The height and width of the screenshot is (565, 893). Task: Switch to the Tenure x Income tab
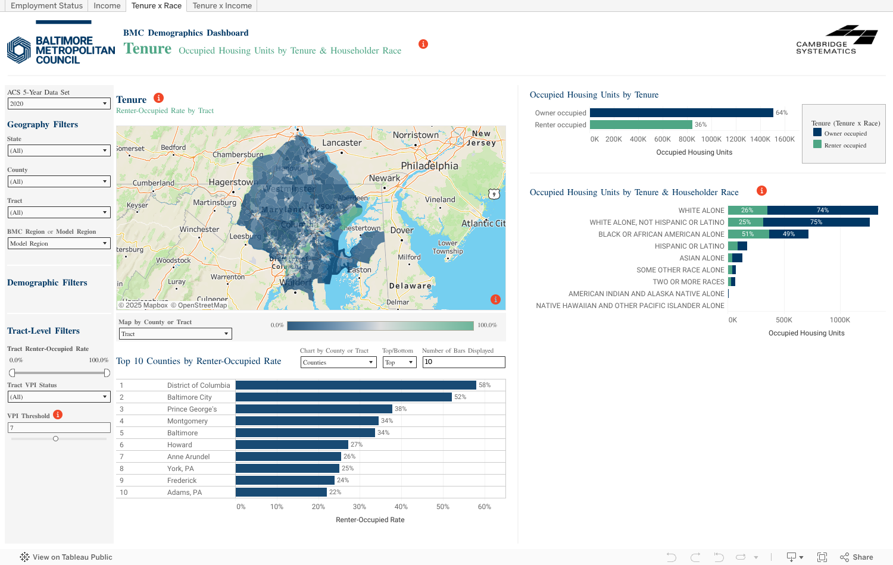(222, 6)
